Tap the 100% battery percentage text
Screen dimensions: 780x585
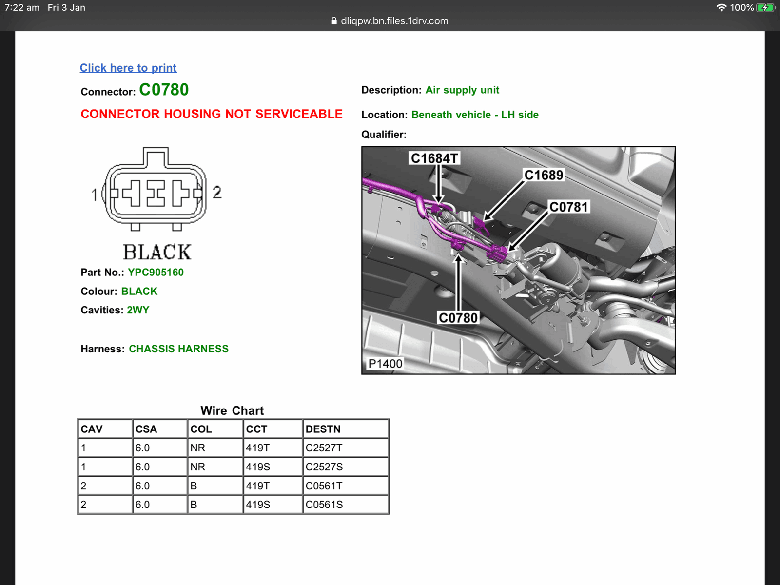741,7
